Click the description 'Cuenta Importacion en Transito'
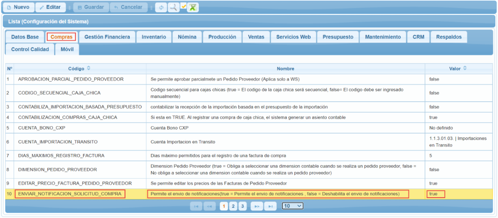 coord(183,142)
